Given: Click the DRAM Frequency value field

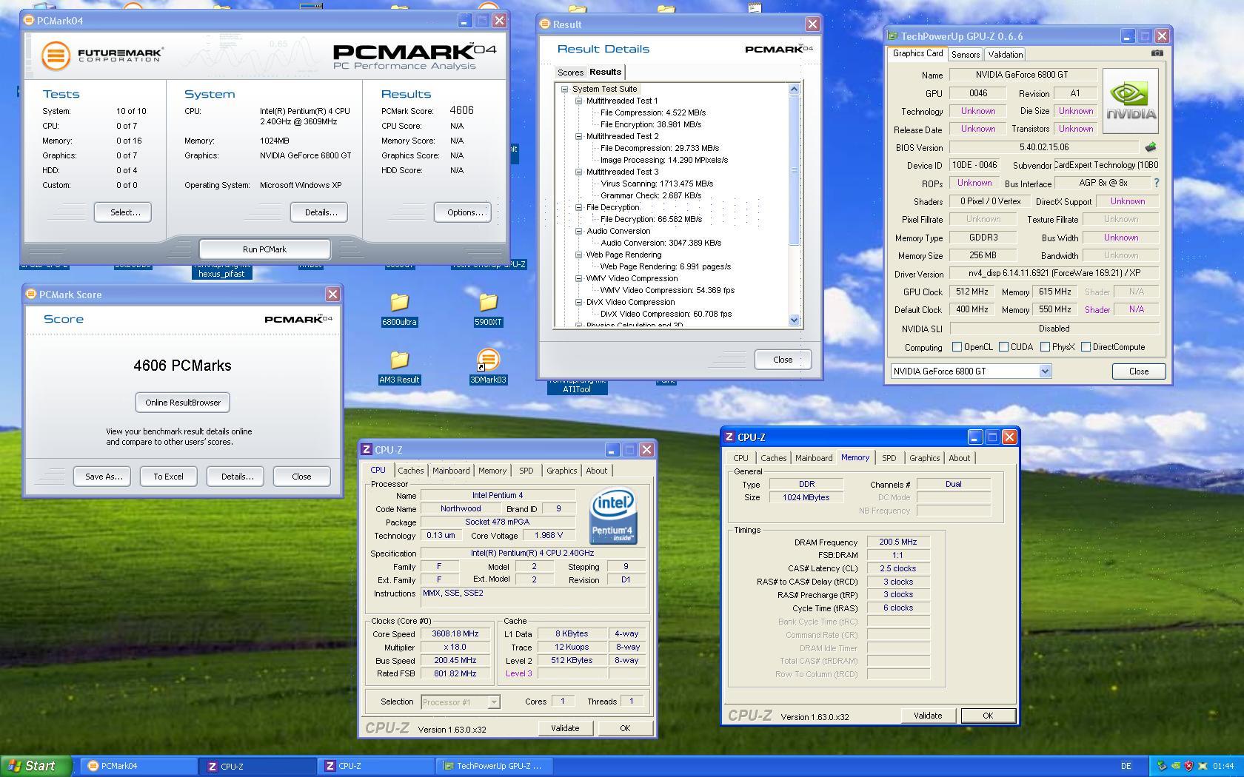Looking at the screenshot, I should pos(898,542).
